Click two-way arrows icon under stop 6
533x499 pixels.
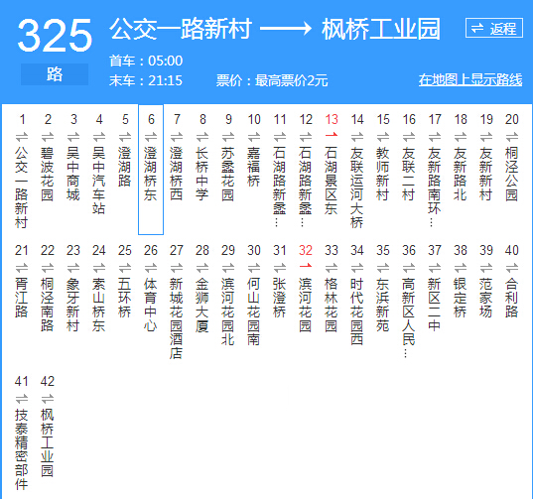point(151,137)
